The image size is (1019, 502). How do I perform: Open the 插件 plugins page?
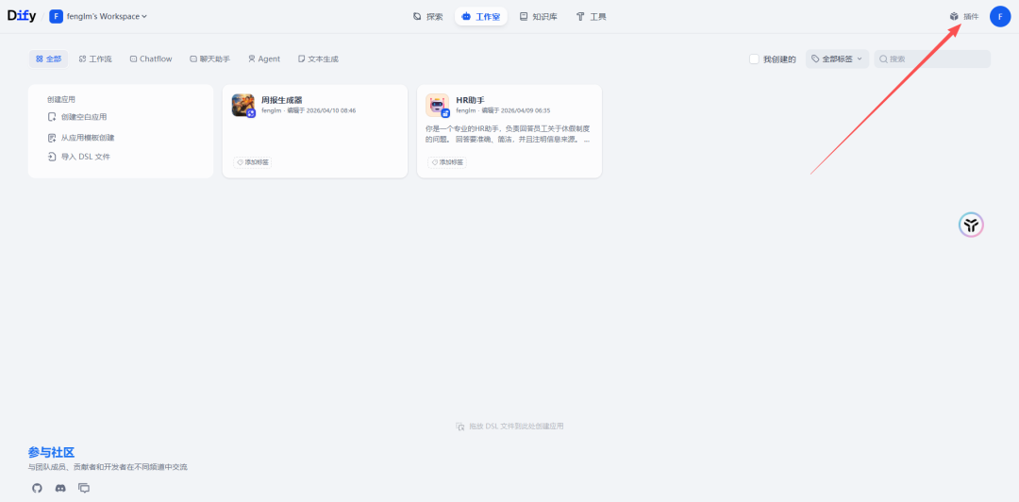click(963, 16)
